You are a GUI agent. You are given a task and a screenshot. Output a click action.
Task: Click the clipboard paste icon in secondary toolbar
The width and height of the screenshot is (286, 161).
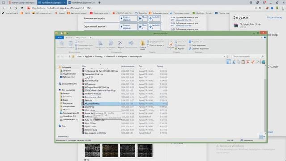pos(243,62)
